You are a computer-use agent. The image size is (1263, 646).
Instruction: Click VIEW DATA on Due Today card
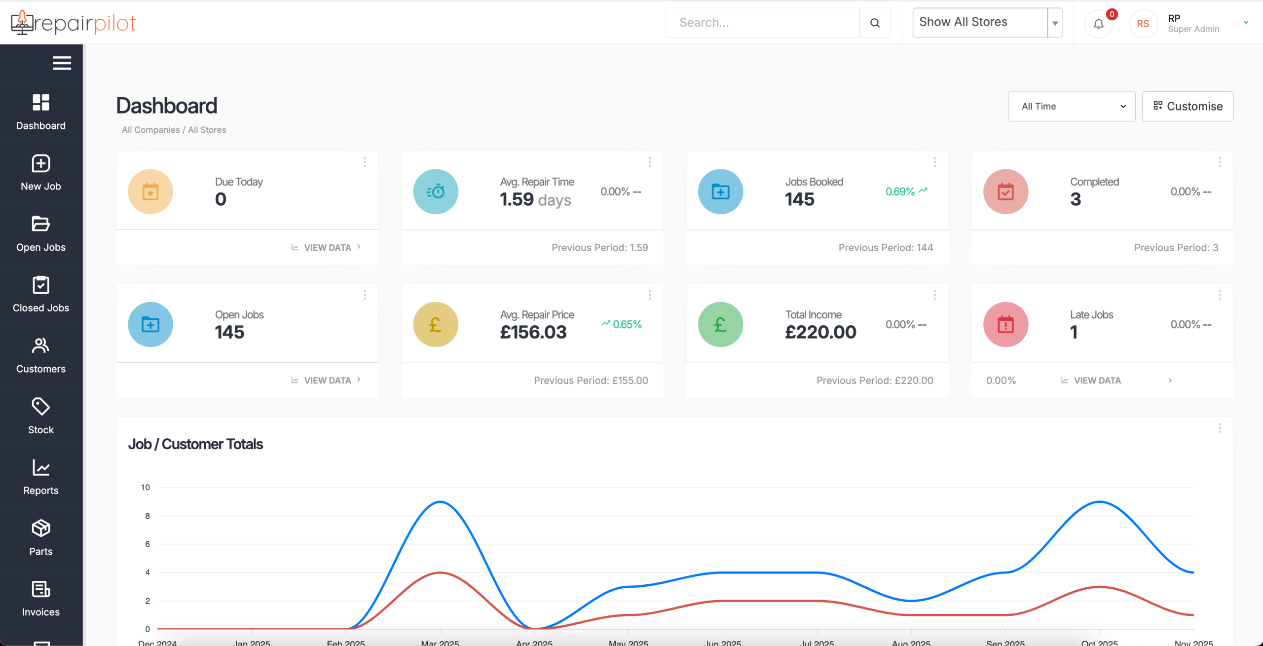coord(327,247)
